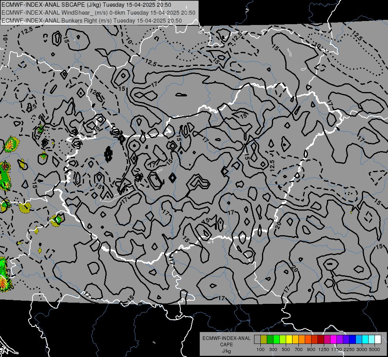
Task: Click the gray CAPE legend swatch
Action: point(257,340)
